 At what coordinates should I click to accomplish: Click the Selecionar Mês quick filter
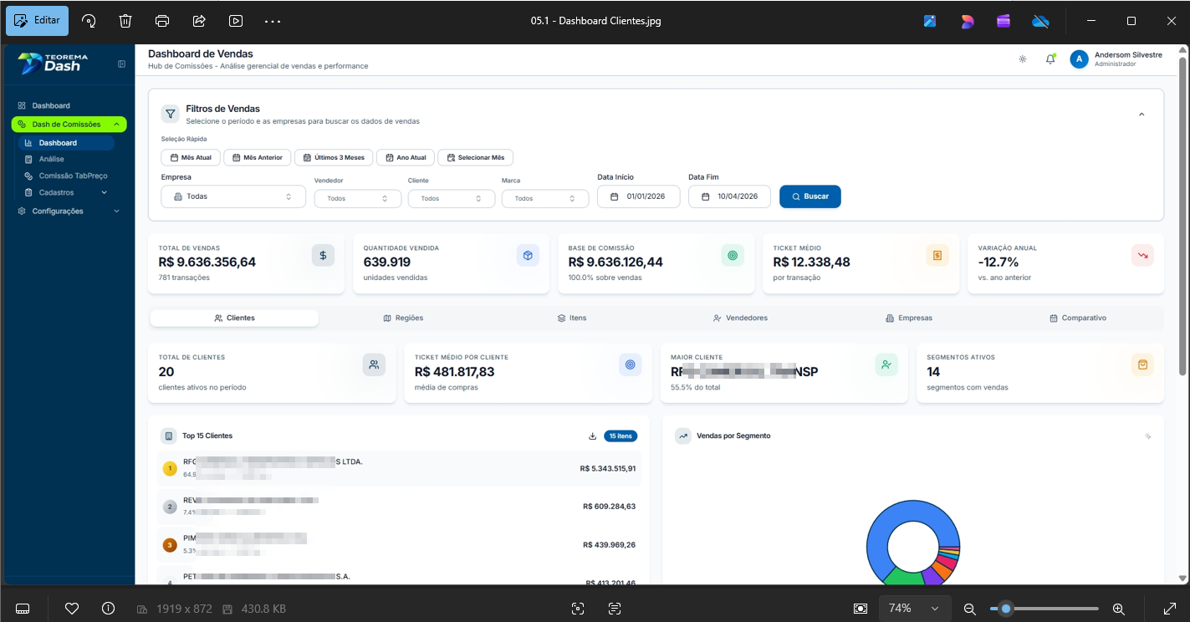(x=475, y=157)
